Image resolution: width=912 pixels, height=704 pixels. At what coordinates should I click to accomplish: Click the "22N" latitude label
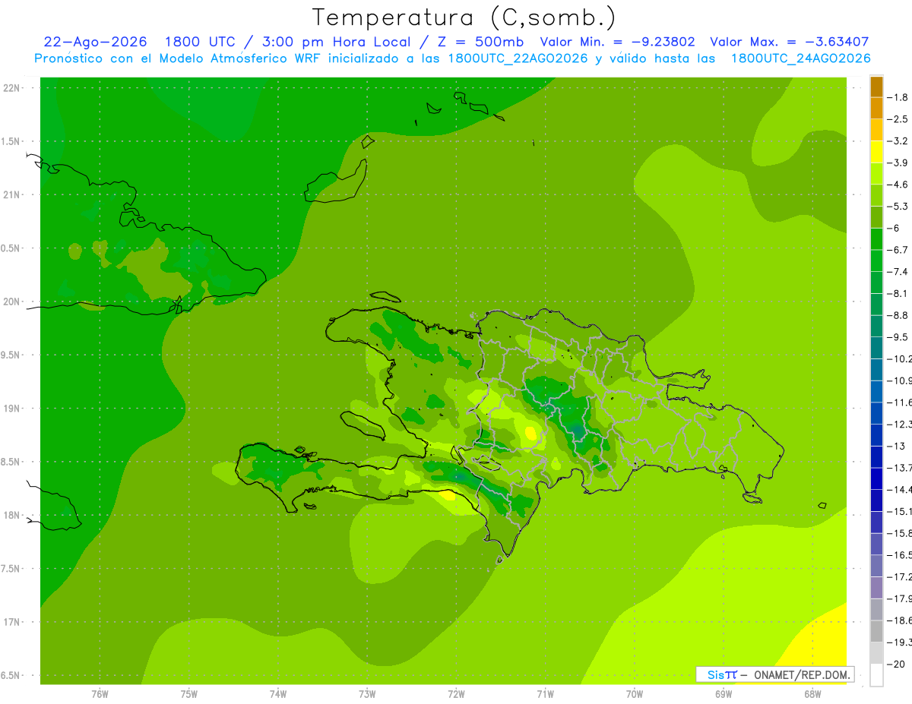coord(12,88)
